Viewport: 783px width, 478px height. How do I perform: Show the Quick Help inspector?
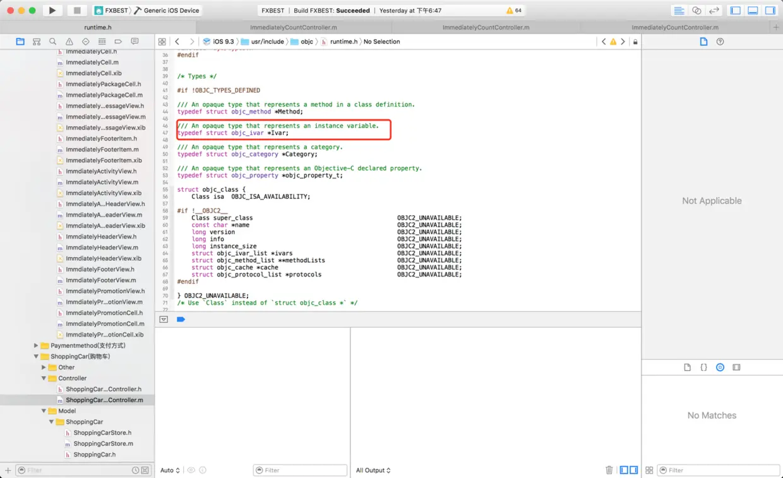pos(720,42)
